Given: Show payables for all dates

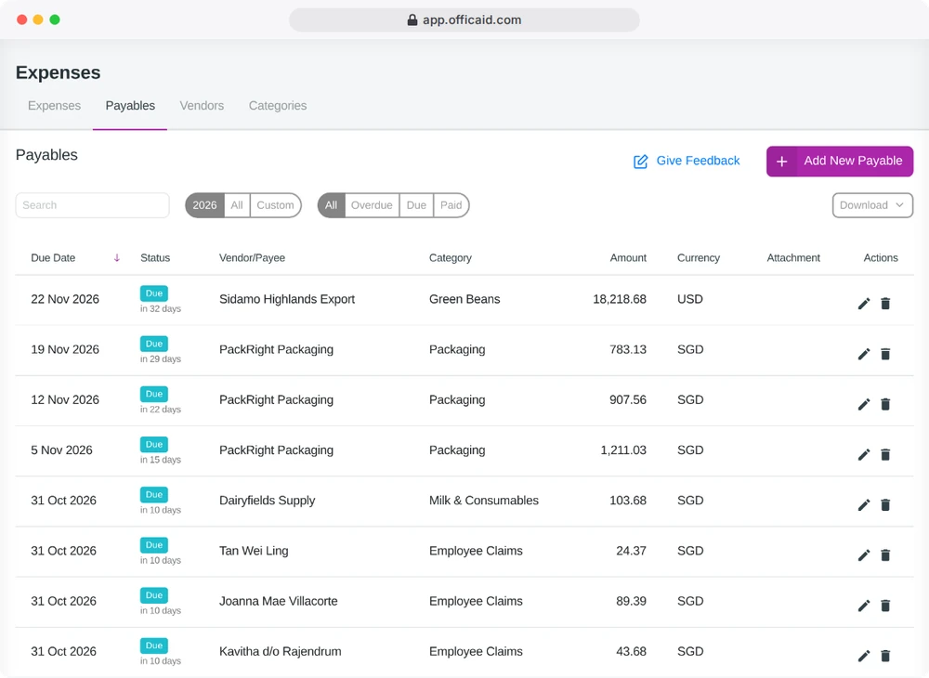Looking at the screenshot, I should [237, 205].
